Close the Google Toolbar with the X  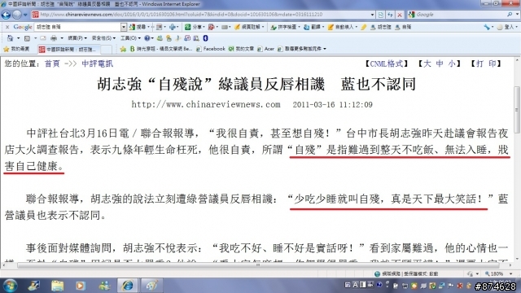pyautogui.click(x=7, y=27)
